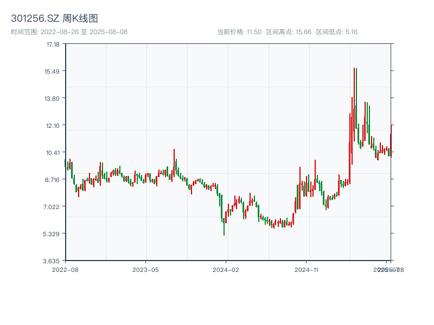Click the y-axis label 8.716

point(52,180)
